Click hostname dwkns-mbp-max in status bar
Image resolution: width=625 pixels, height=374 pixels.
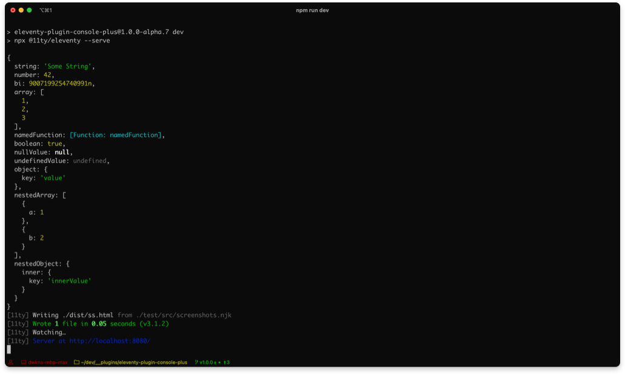pyautogui.click(x=48, y=362)
